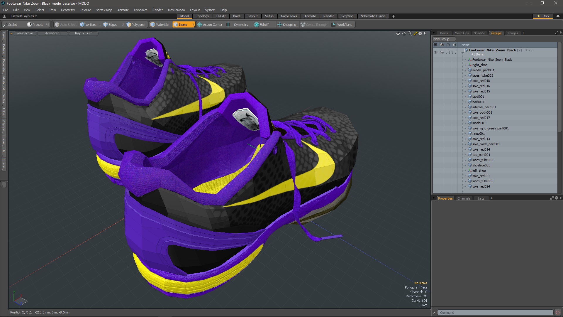Switch to the Topology layout tab
Screen dimensions: 563x317
(202, 16)
